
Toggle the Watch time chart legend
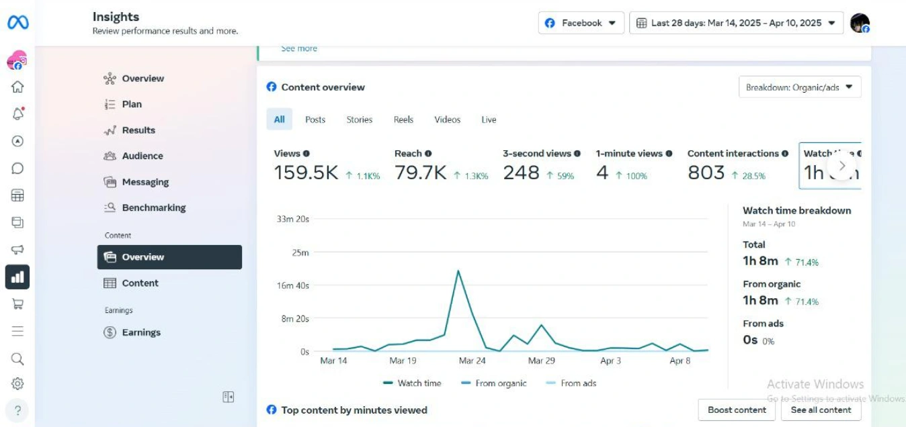pyautogui.click(x=412, y=383)
